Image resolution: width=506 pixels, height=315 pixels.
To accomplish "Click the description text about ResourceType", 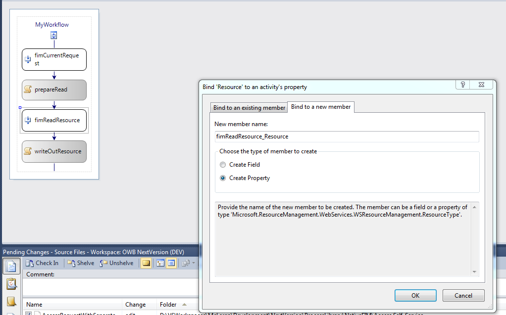I will (x=343, y=211).
